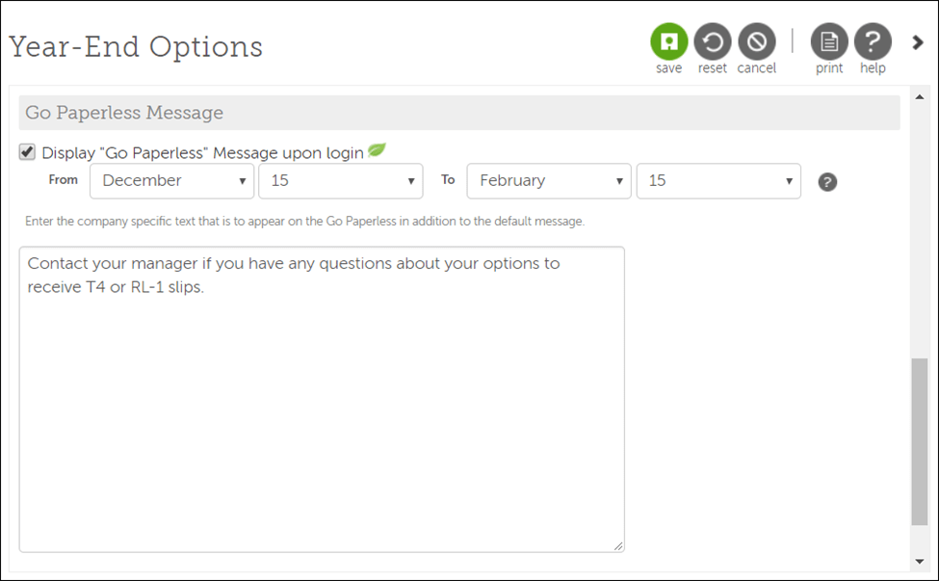Open the print dialog with the print icon
This screenshot has height=581, width=939.
coord(829,41)
